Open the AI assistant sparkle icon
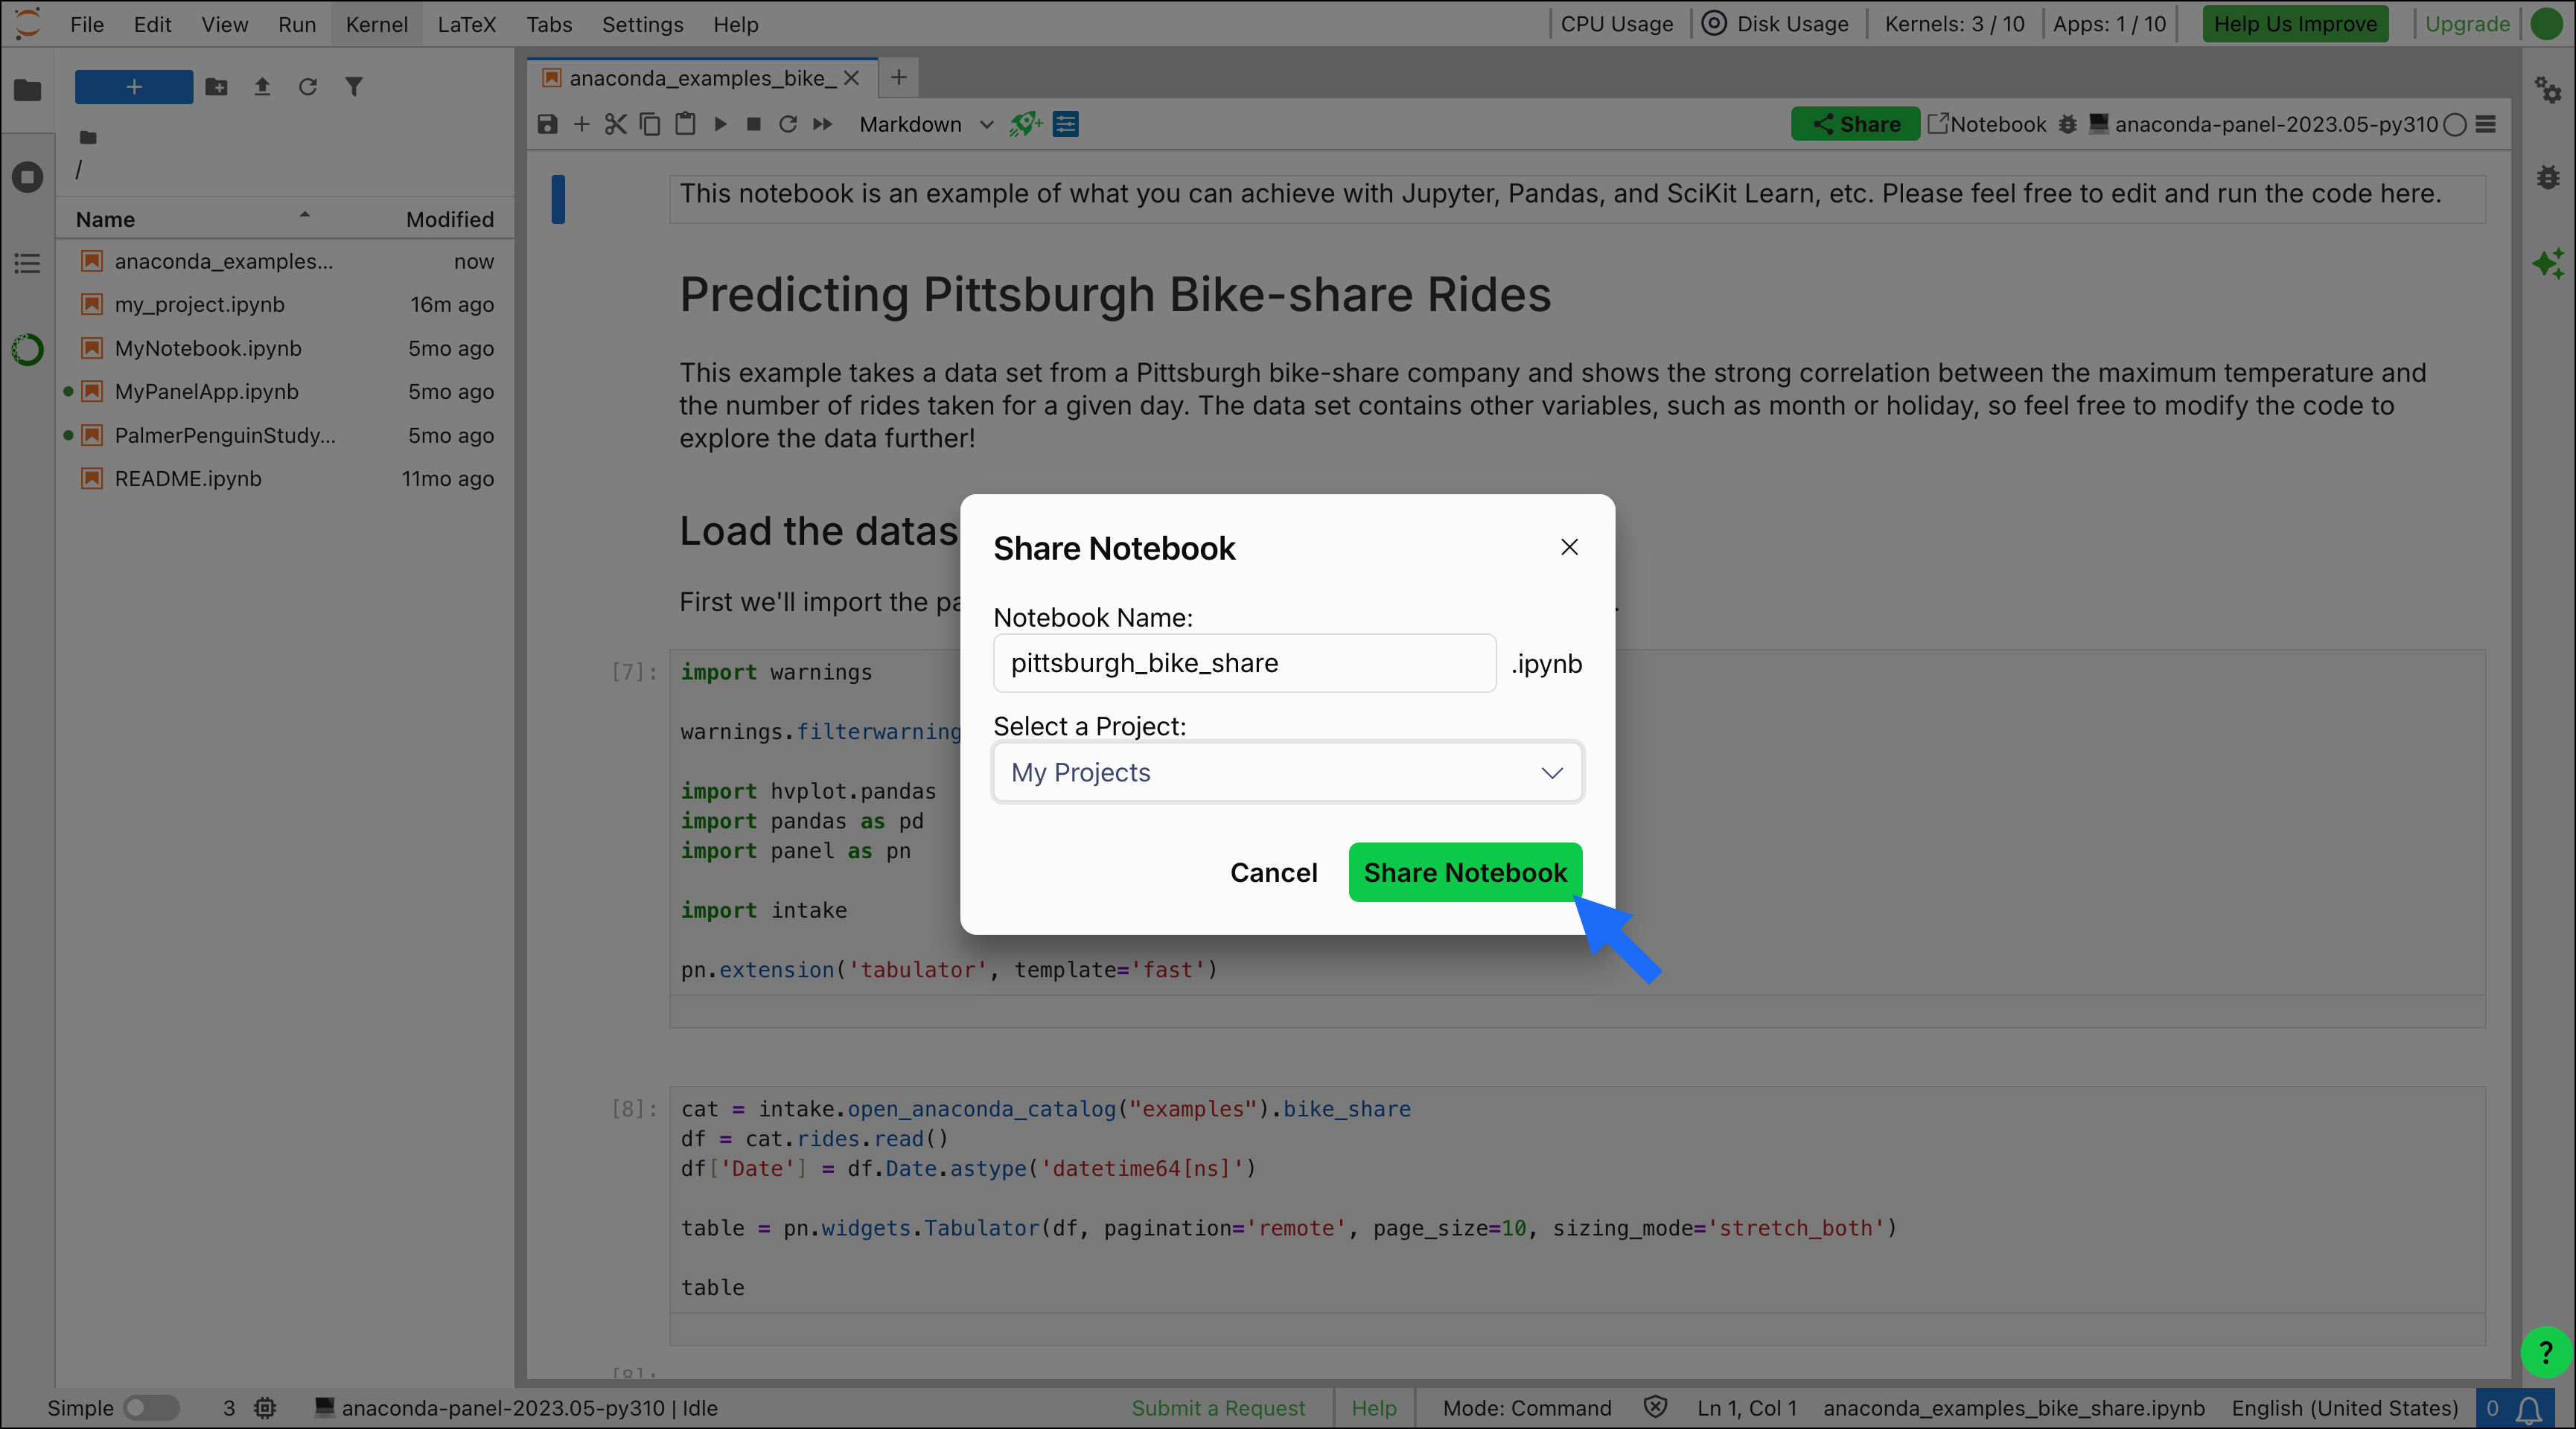Screen dimensions: 2576x1429 tap(2548, 264)
